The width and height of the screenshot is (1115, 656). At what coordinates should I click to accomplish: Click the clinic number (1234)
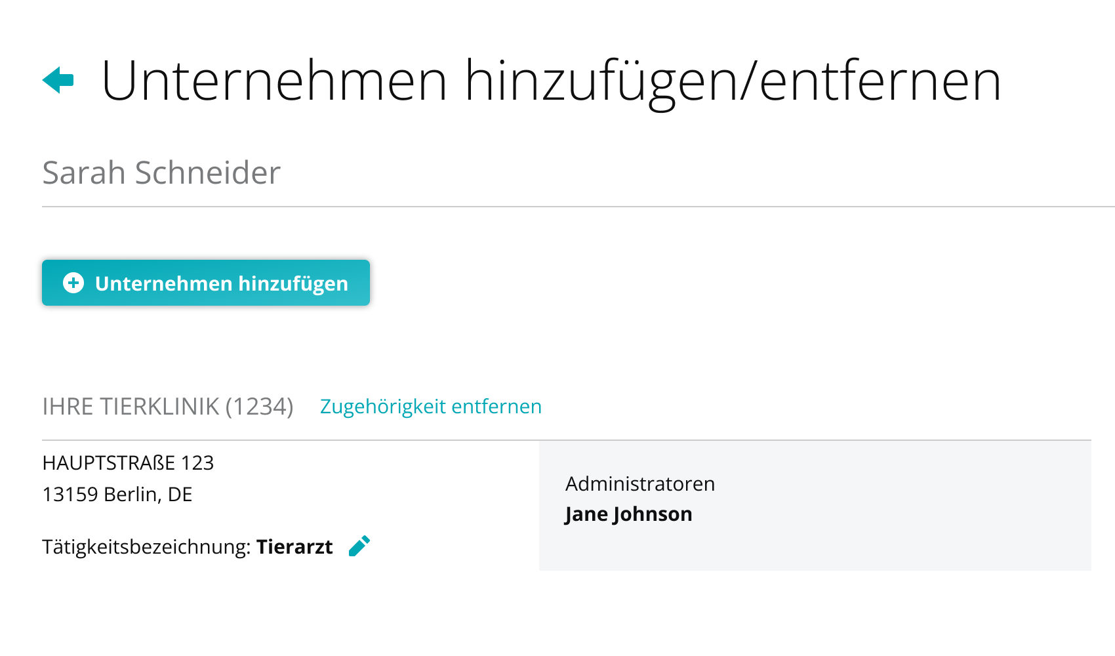(x=260, y=407)
